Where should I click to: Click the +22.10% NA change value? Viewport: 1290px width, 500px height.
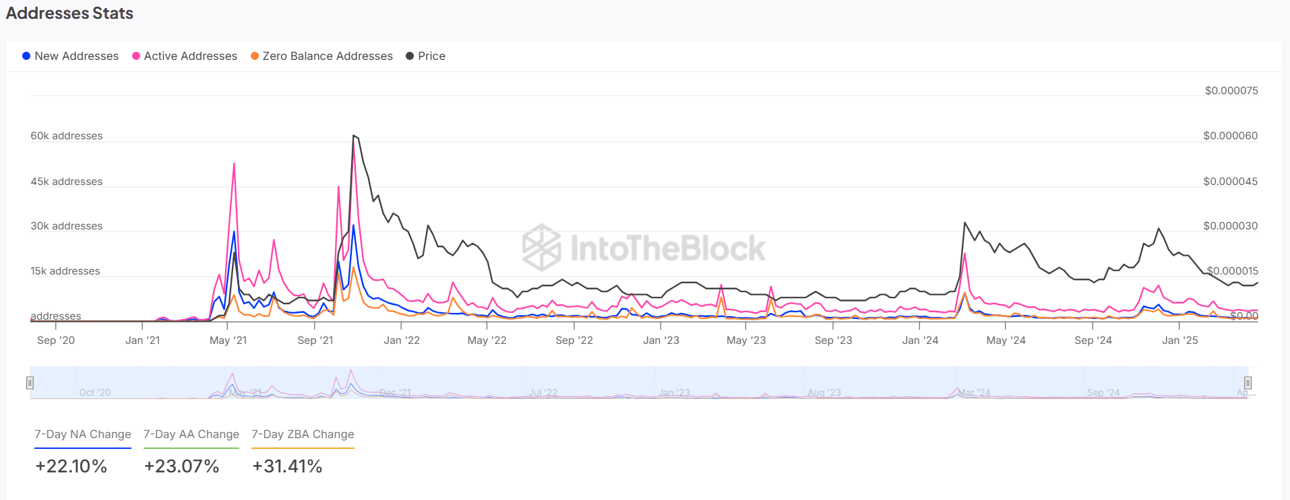[71, 466]
